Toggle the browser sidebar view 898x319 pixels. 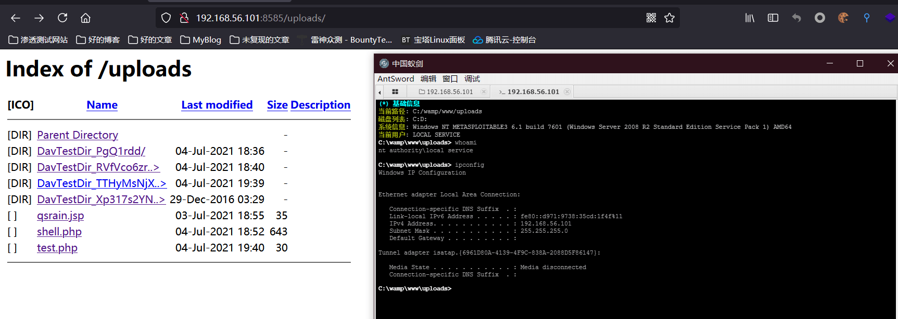[773, 18]
